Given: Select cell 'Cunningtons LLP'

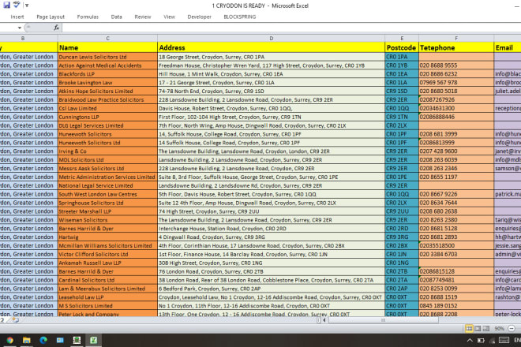Looking at the screenshot, I should coord(107,117).
